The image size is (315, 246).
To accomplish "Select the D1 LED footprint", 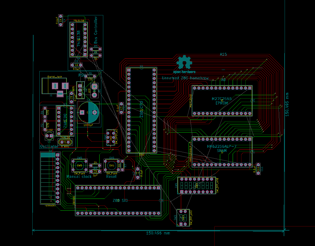I will pyautogui.click(x=94, y=91).
